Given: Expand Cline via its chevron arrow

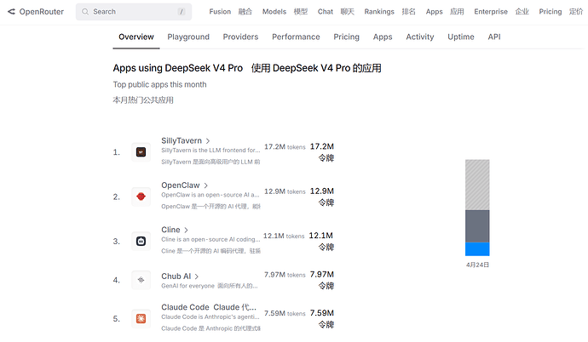Looking at the screenshot, I should tap(186, 230).
